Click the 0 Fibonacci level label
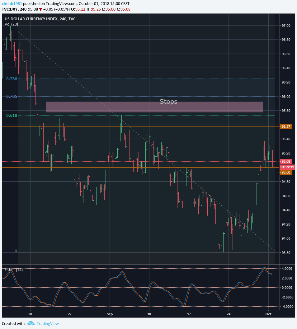Viewport: 297px width, 329px height. click(16, 251)
